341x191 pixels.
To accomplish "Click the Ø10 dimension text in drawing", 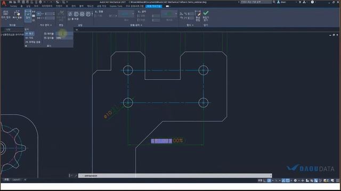I will (108, 114).
